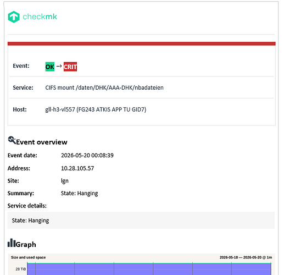Viewport: 284px width, 275px height.
Task: Click the Event date: label
Action: coord(23,155)
